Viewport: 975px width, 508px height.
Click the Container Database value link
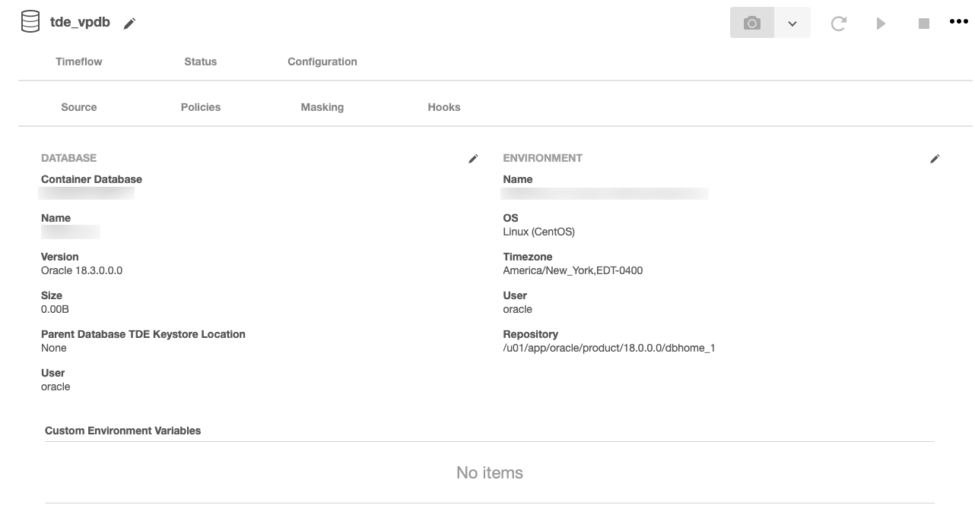coord(87,193)
